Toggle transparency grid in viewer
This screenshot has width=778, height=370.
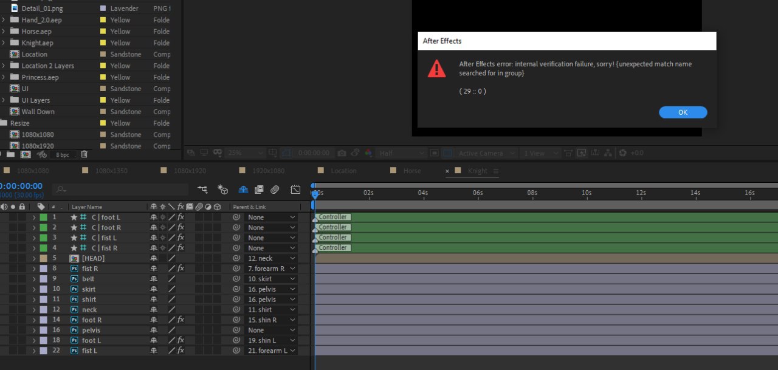tap(447, 153)
